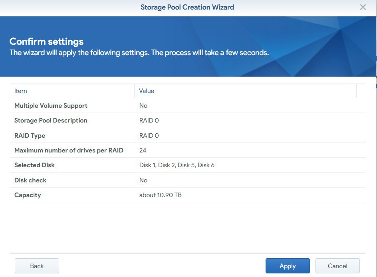
Task: Click the value 24 for maximum drives
Action: (143, 150)
